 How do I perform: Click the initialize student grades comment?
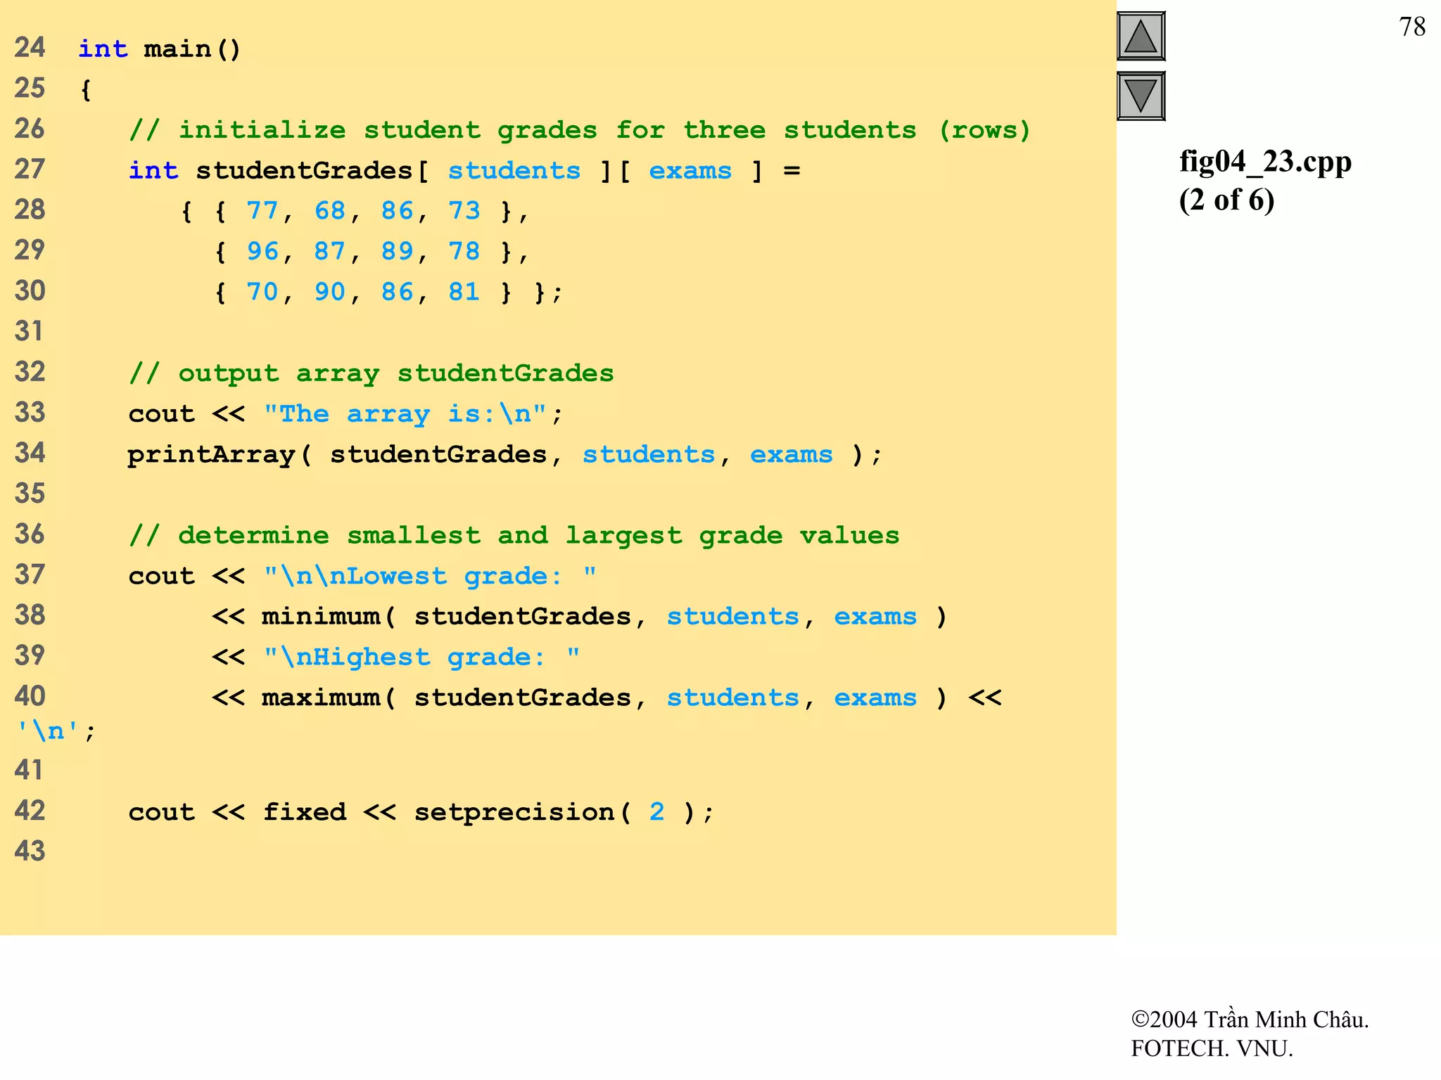[x=579, y=130]
